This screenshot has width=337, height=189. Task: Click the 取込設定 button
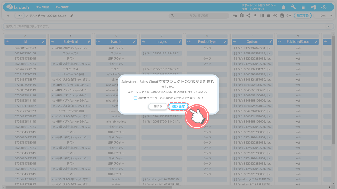click(179, 106)
